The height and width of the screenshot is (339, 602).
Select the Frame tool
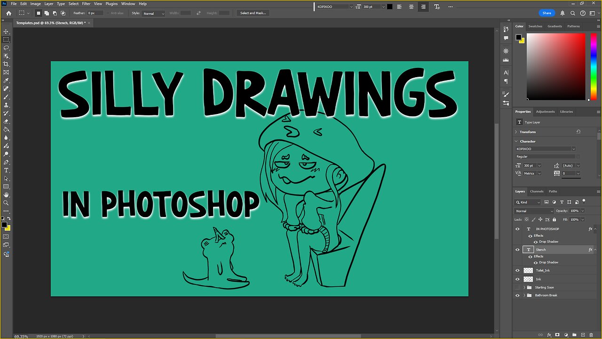6,72
